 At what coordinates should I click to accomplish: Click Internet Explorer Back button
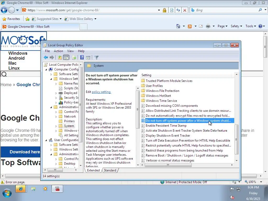tap(4, 10)
